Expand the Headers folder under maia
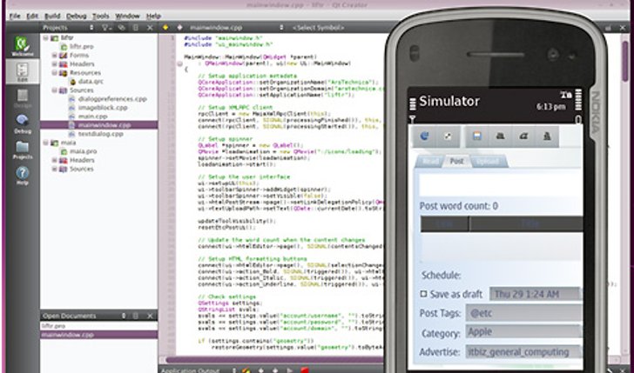 54,160
